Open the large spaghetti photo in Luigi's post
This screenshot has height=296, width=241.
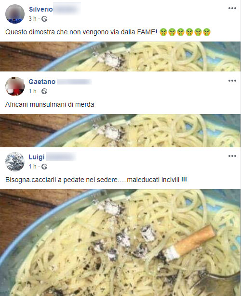(x=120, y=242)
